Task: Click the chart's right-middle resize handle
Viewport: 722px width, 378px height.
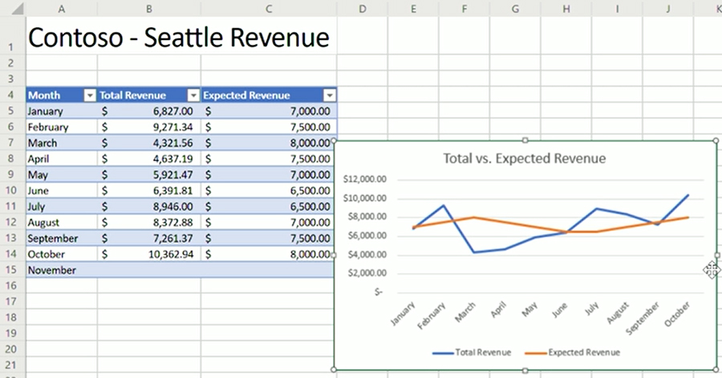Action: [x=716, y=255]
